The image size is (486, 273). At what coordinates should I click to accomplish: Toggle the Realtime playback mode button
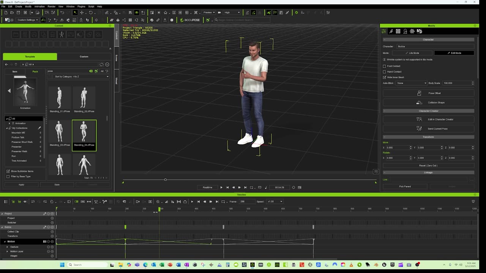coord(207,187)
